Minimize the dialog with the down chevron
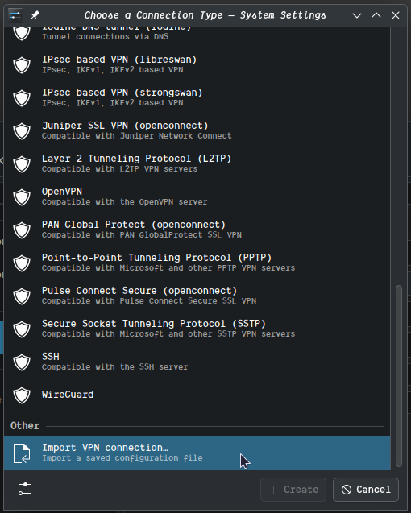 (x=357, y=15)
